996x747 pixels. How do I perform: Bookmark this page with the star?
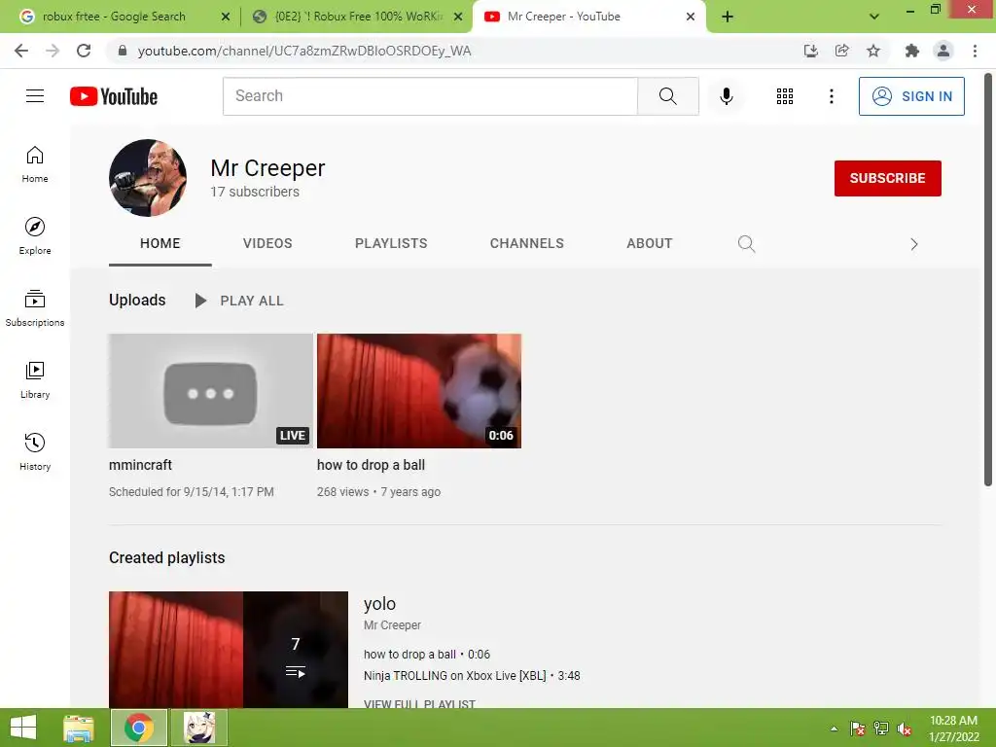click(873, 51)
